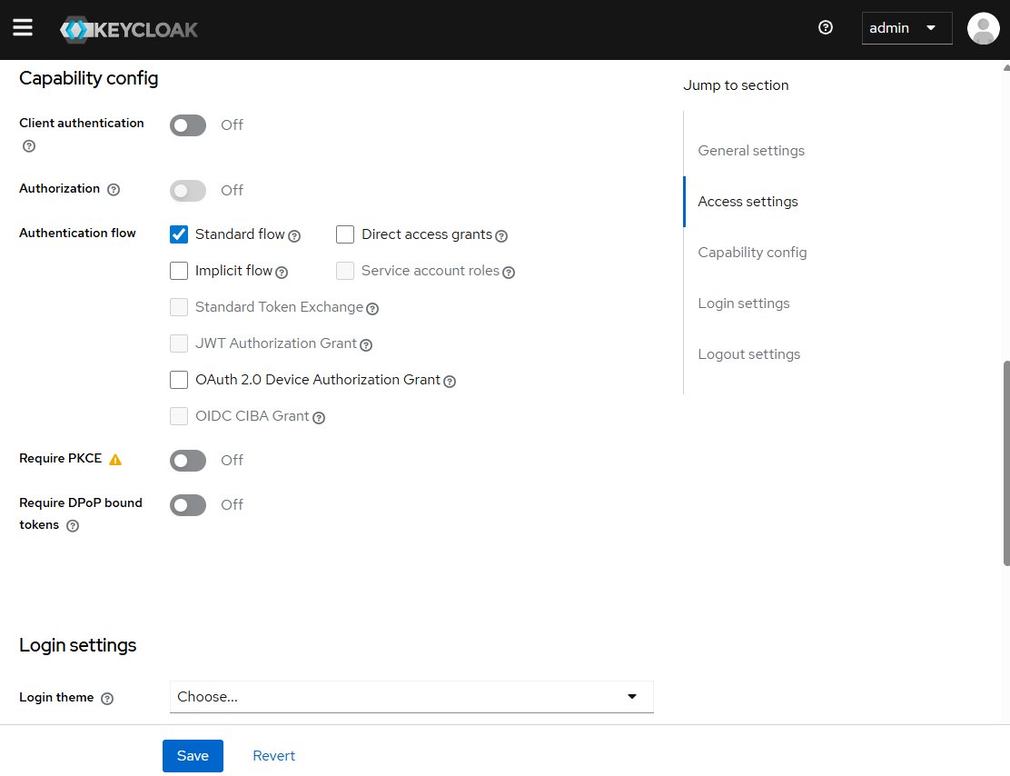Click the Save button
The image size is (1010, 776).
[193, 755]
